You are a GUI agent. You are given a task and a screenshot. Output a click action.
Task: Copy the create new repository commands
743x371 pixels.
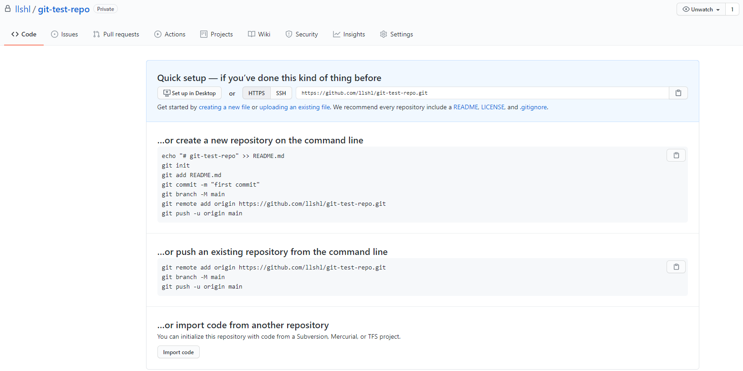click(676, 155)
